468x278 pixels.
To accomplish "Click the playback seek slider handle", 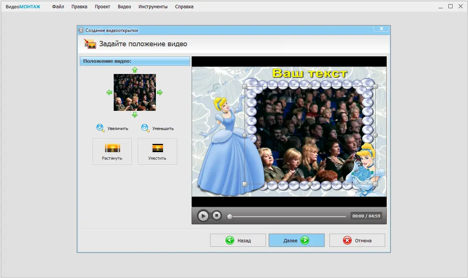I will (230, 216).
